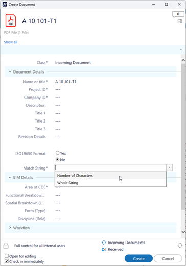
Task: Click the large A 10 101-T1 heading
Action: (39, 21)
